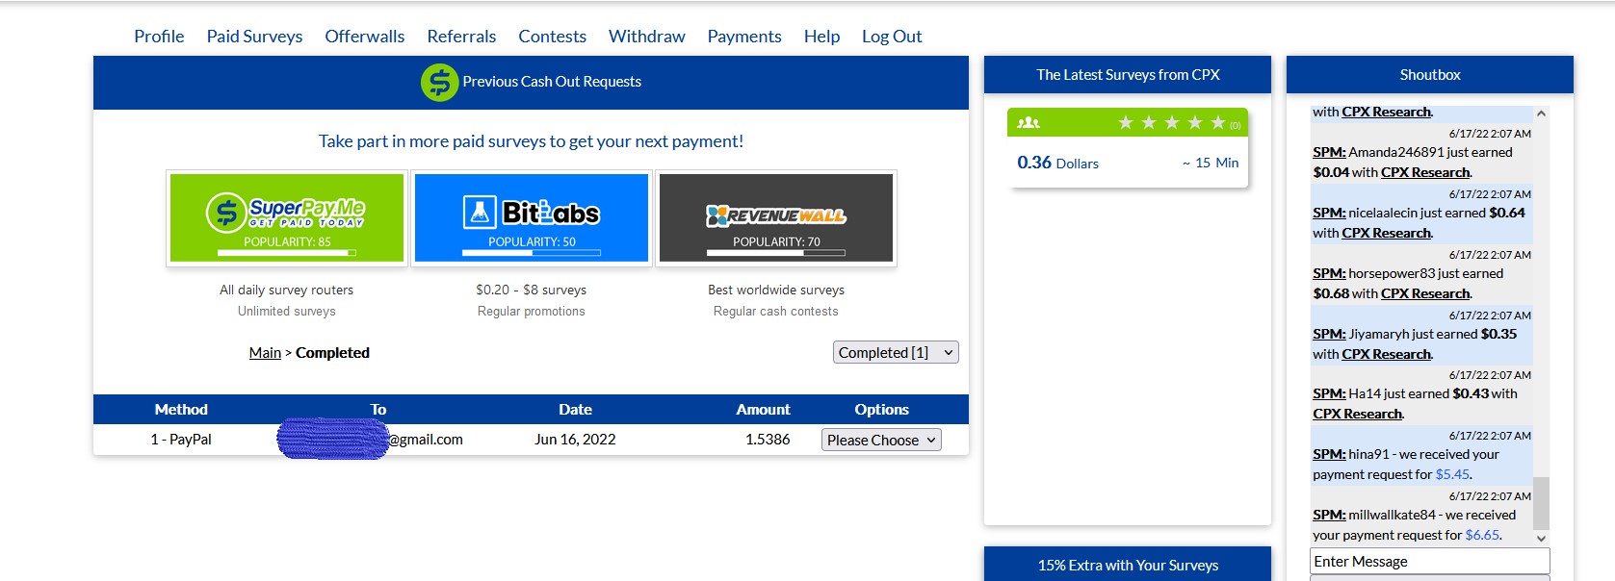Image resolution: width=1615 pixels, height=581 pixels.
Task: Click CPX Research link in horsepower83 message
Action: [x=1425, y=294]
